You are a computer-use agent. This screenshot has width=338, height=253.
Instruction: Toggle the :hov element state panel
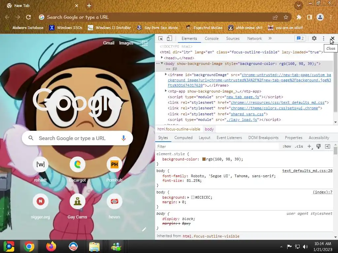click(x=287, y=147)
